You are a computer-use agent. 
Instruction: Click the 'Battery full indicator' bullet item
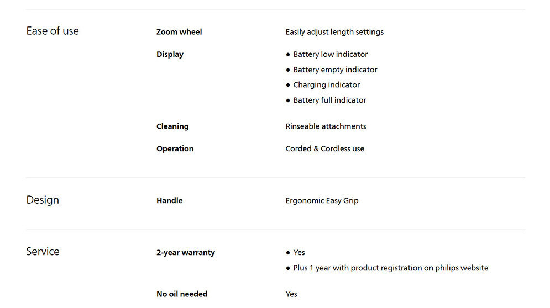[x=329, y=100]
